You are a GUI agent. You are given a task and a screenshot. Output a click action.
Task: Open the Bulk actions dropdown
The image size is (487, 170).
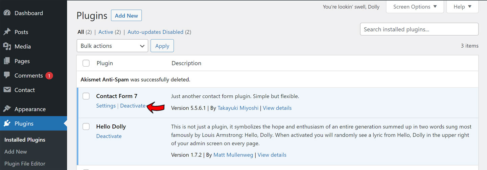[x=112, y=46]
